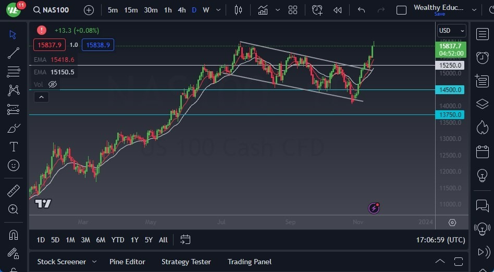
Task: Add a symbol to compare
Action: (x=89, y=10)
